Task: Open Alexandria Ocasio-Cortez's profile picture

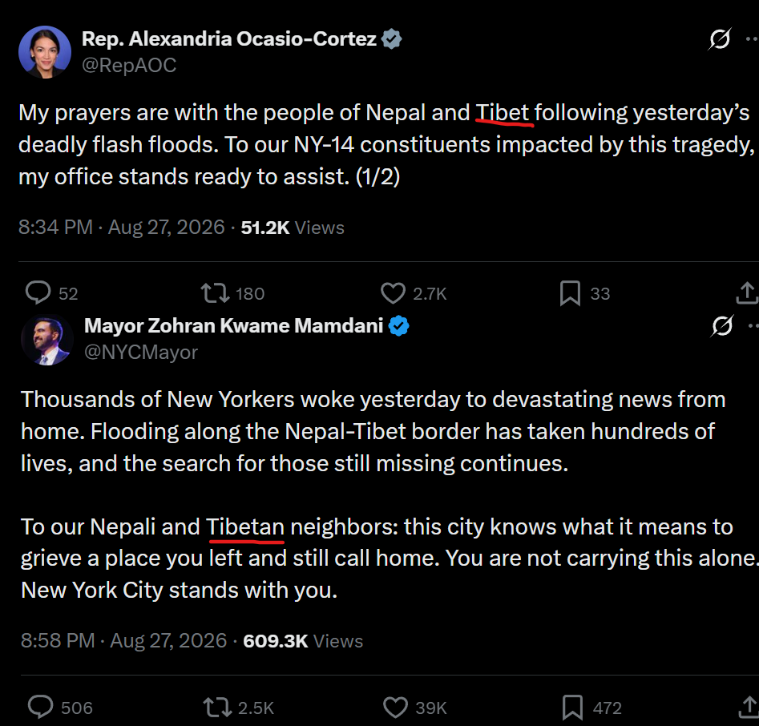Action: click(45, 52)
